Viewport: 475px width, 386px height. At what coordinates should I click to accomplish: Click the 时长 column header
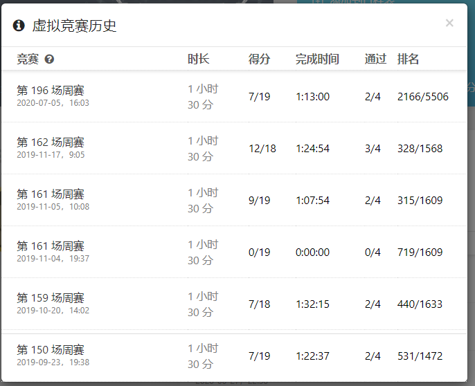[x=198, y=59]
